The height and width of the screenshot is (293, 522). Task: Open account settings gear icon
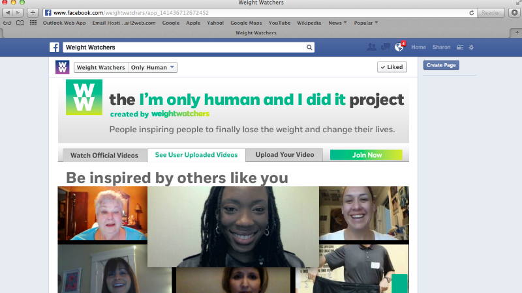pos(471,47)
